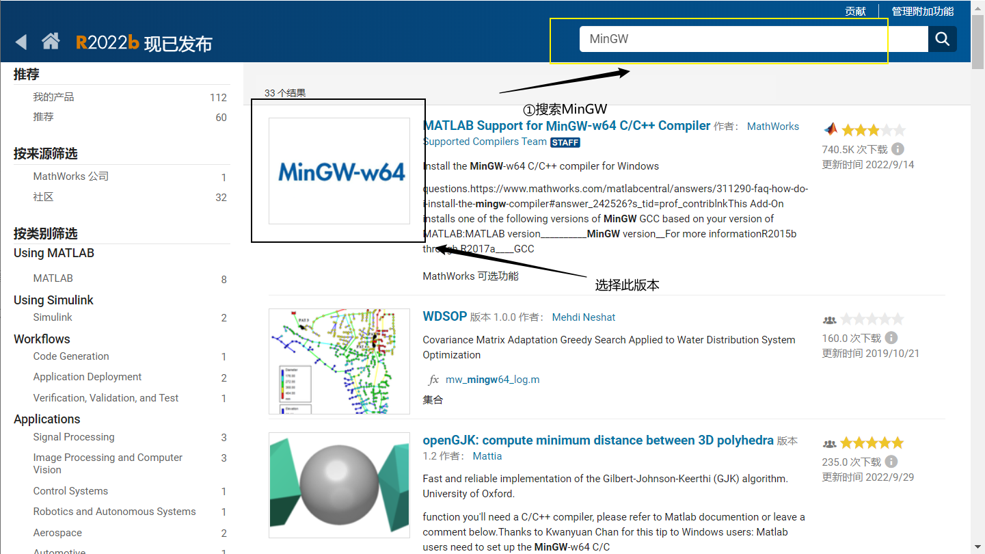Click the 更新时间 2022/9/14 text
This screenshot has height=554, width=985.
pyautogui.click(x=868, y=165)
